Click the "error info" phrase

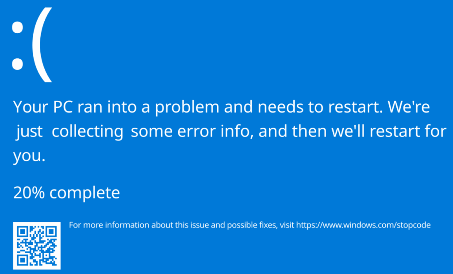216,132
